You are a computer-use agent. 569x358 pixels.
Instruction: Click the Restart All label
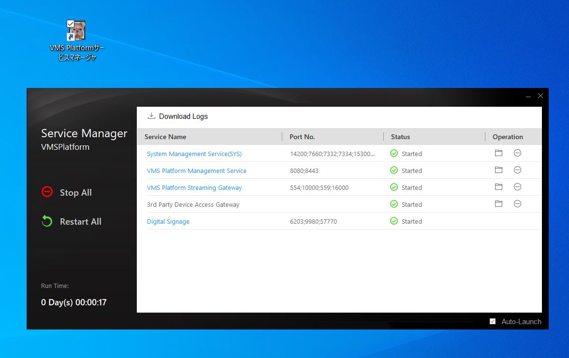click(x=81, y=222)
